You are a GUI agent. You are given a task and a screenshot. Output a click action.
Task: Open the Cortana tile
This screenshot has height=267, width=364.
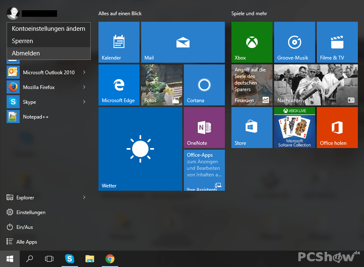(204, 85)
